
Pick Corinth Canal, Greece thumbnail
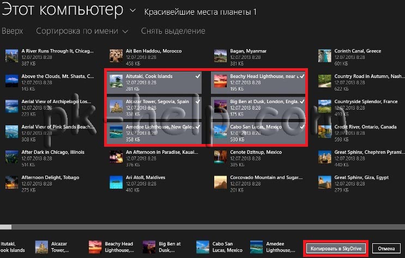[325, 56]
